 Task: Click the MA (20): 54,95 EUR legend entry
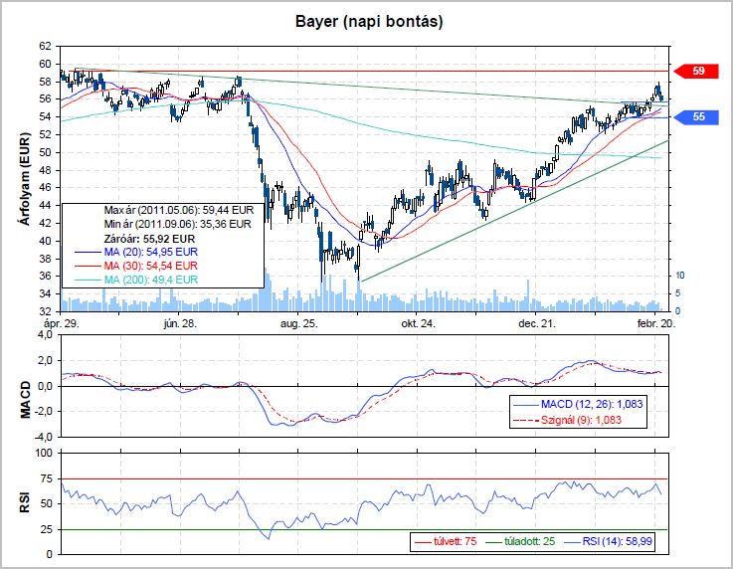(136, 252)
